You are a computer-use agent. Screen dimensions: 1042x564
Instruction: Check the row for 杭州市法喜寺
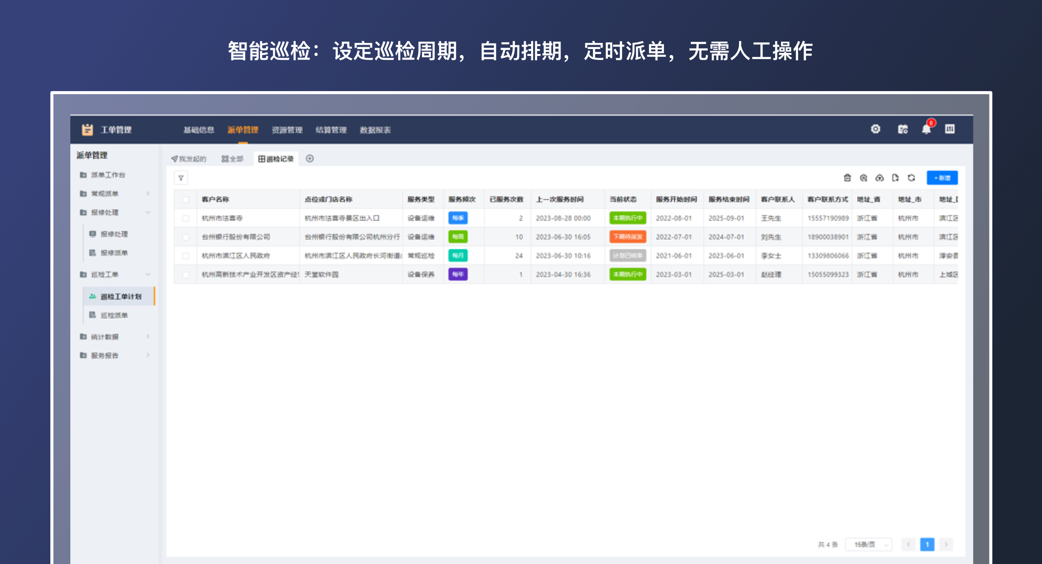186,218
